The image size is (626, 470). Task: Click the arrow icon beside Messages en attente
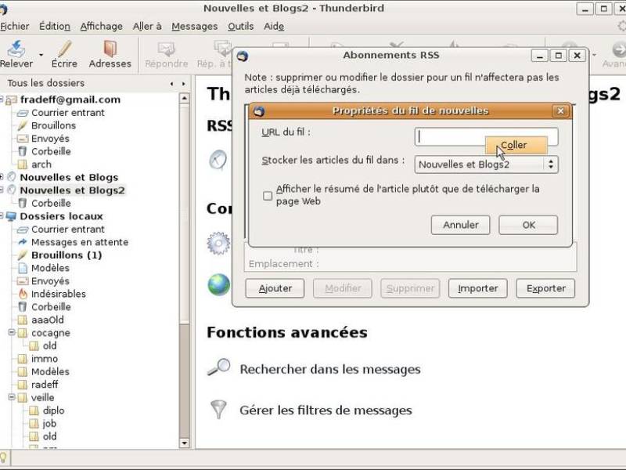[23, 242]
